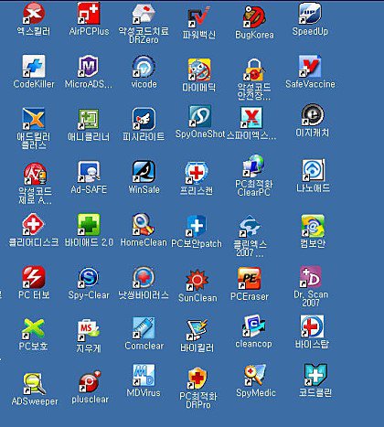Open the AirPCPlus desktop shortcut
The height and width of the screenshot is (427, 384).
pyautogui.click(x=89, y=13)
